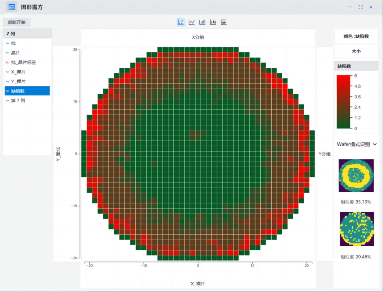Select the scatter plot chart icon

point(181,22)
